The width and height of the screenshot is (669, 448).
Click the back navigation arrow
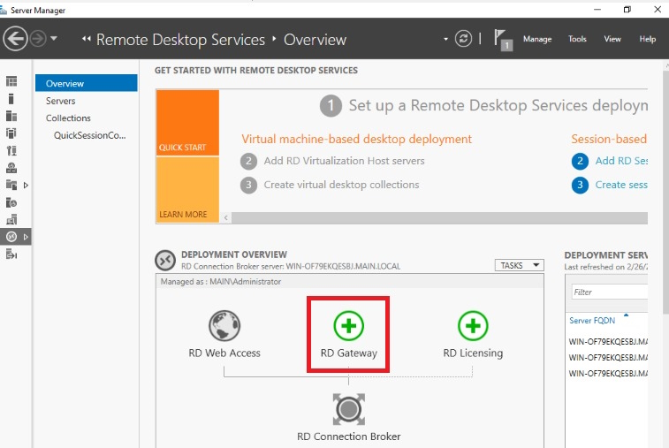[x=15, y=39]
